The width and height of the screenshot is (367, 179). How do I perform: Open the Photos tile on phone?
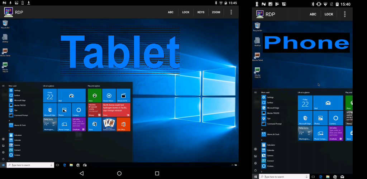point(320,118)
